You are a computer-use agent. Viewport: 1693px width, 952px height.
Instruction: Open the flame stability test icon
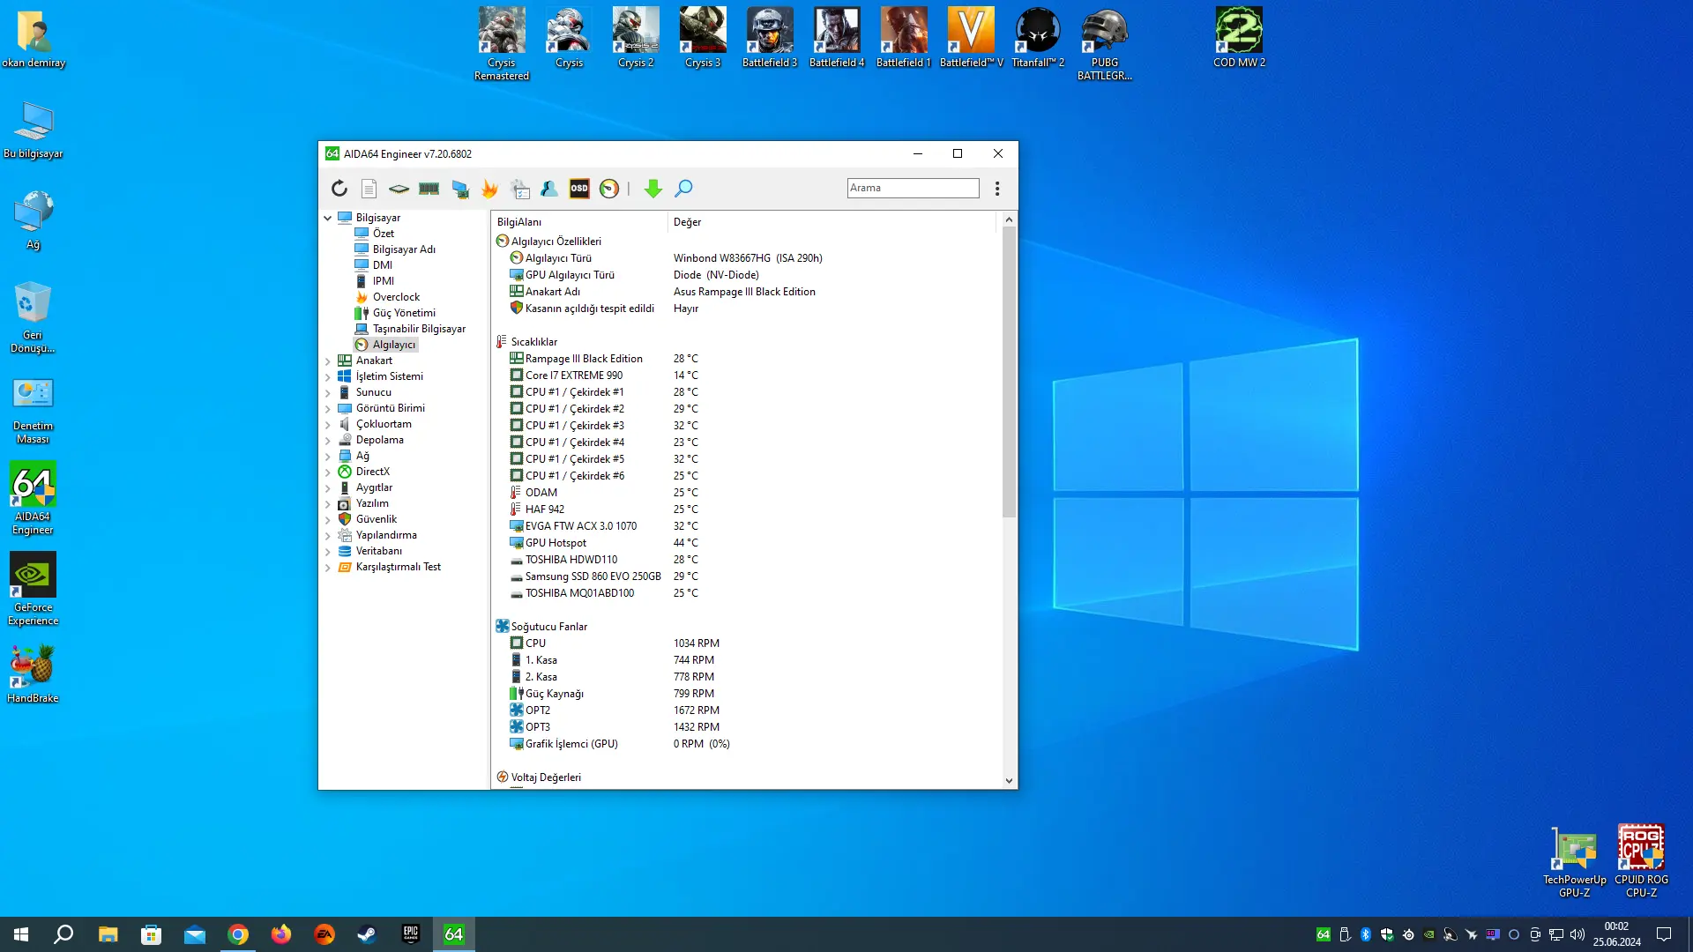(x=489, y=189)
